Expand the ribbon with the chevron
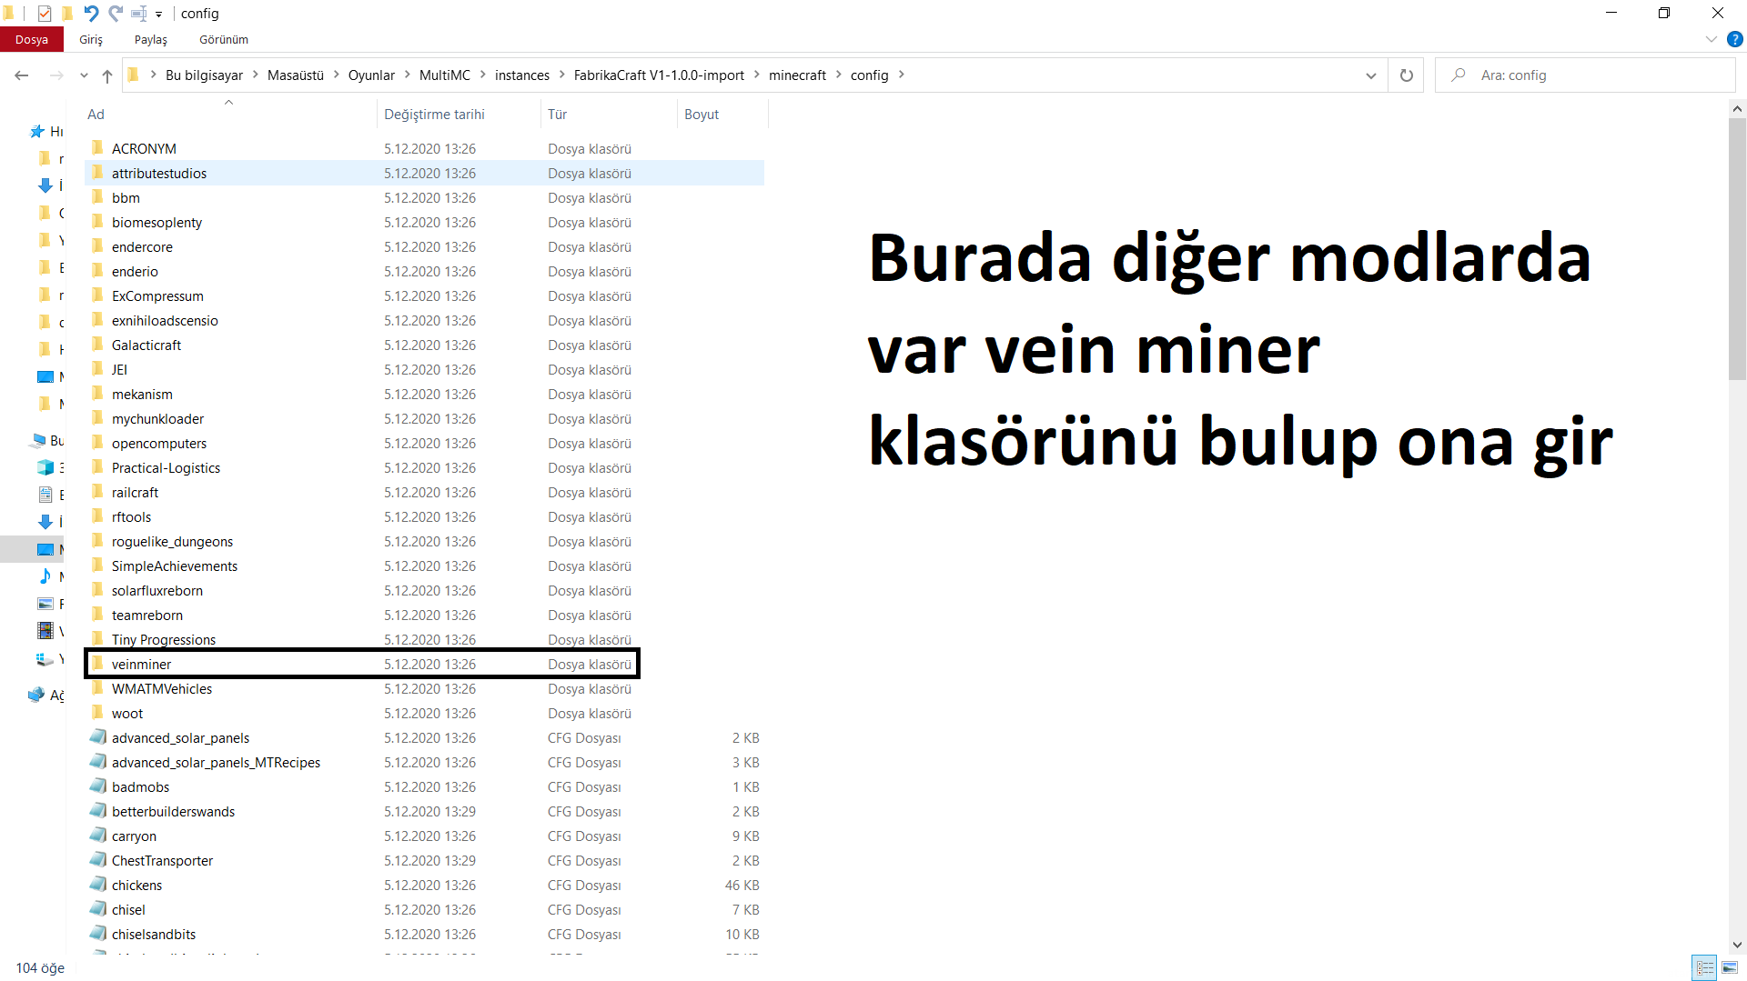This screenshot has height=981, width=1747. (1711, 39)
